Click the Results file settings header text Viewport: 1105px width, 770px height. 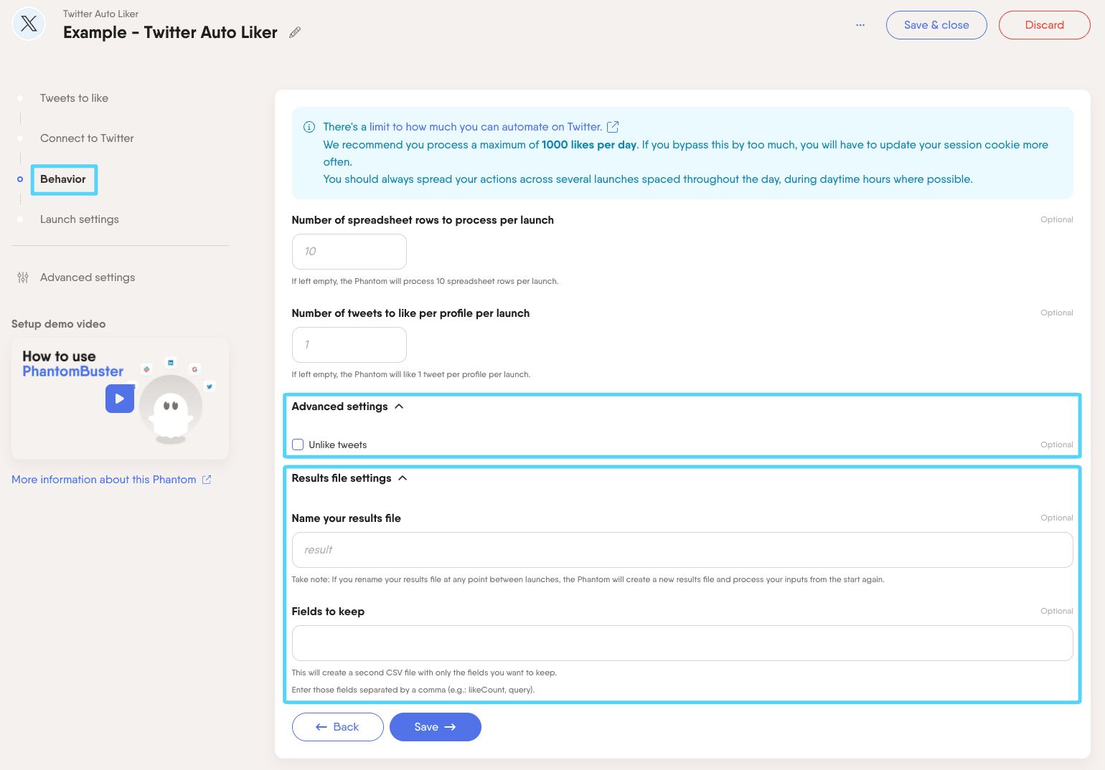342,478
